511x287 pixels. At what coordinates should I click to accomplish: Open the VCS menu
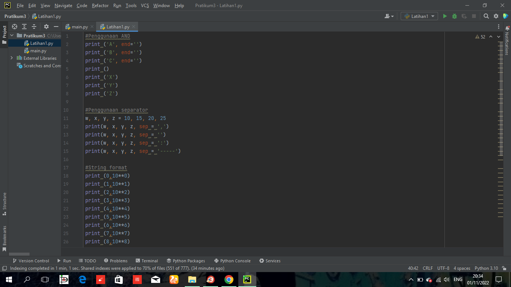tap(145, 6)
